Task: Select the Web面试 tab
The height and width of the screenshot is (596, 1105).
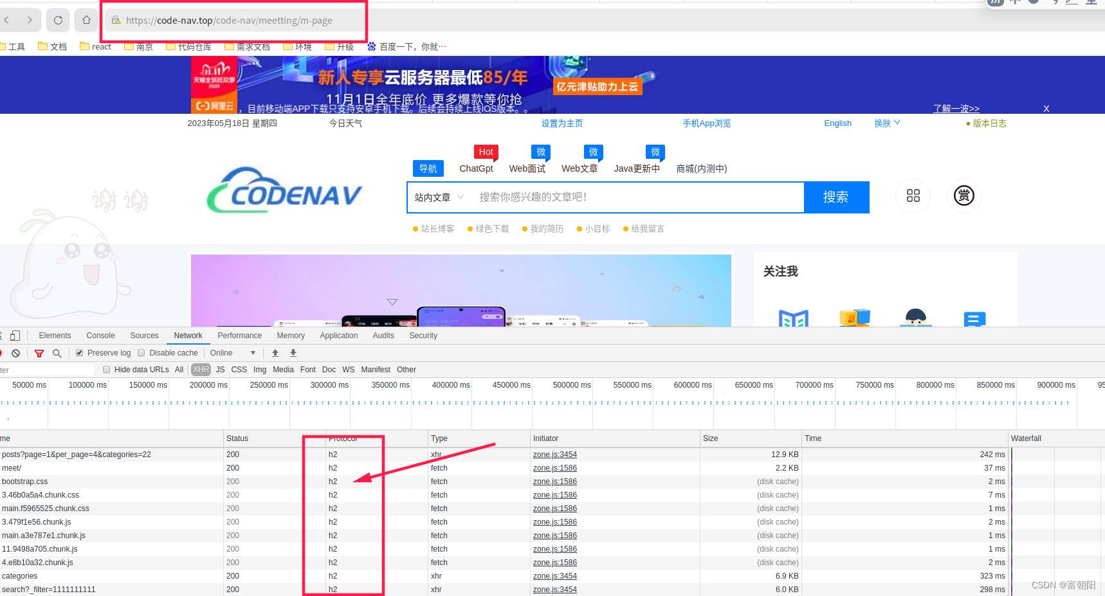Action: coord(527,168)
